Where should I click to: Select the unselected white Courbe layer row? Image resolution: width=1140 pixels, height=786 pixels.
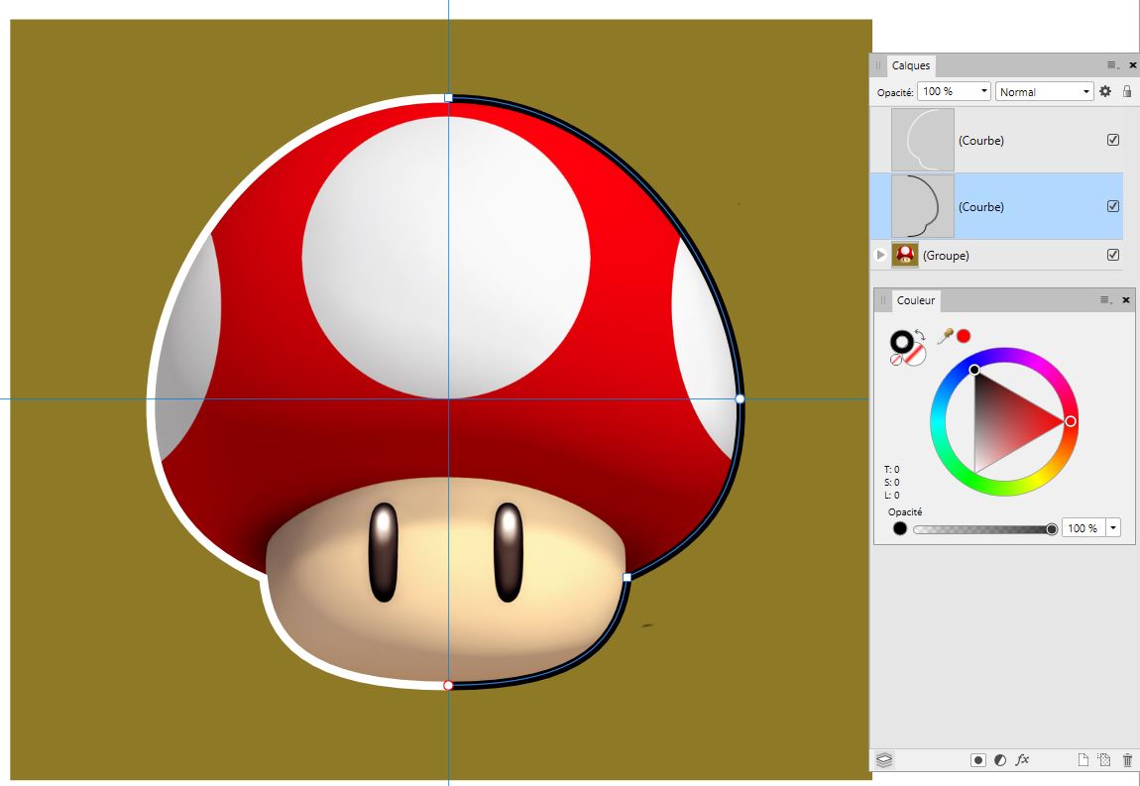997,140
